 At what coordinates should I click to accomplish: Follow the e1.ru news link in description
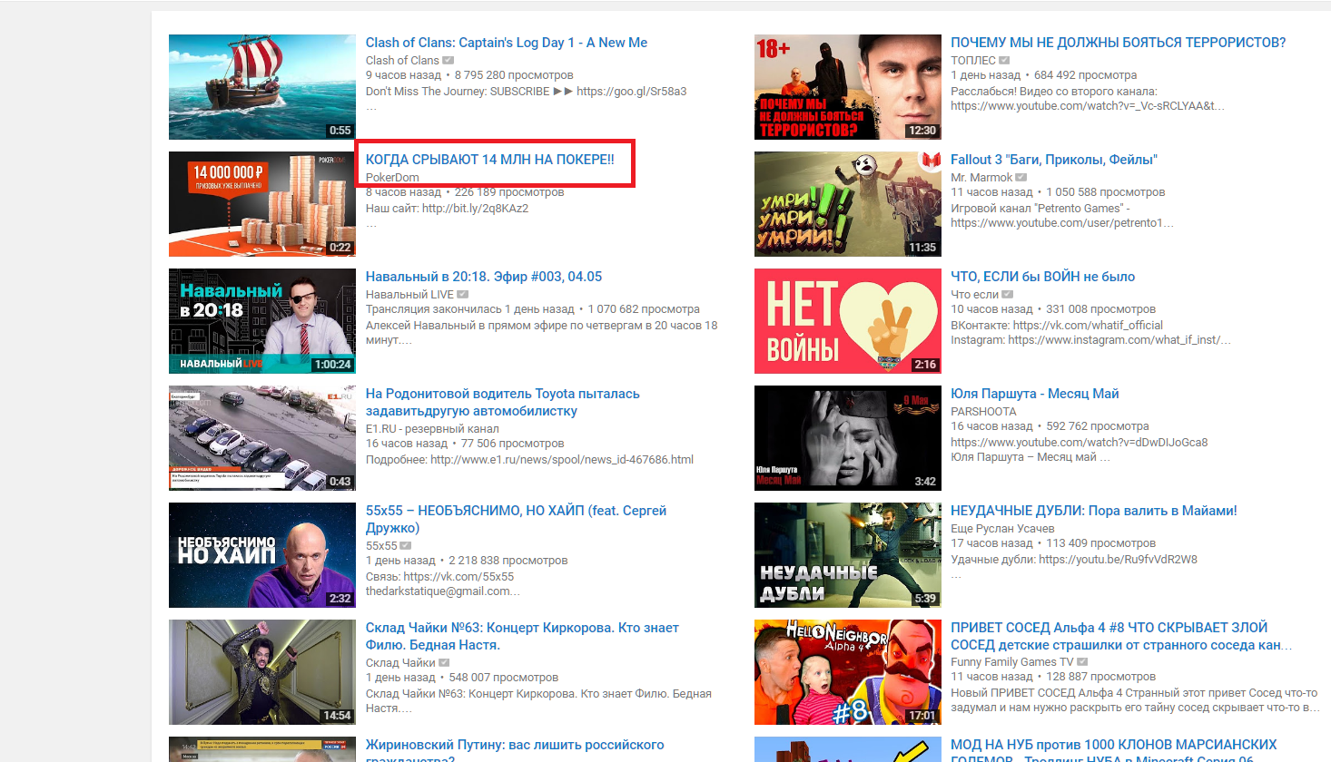(x=561, y=460)
